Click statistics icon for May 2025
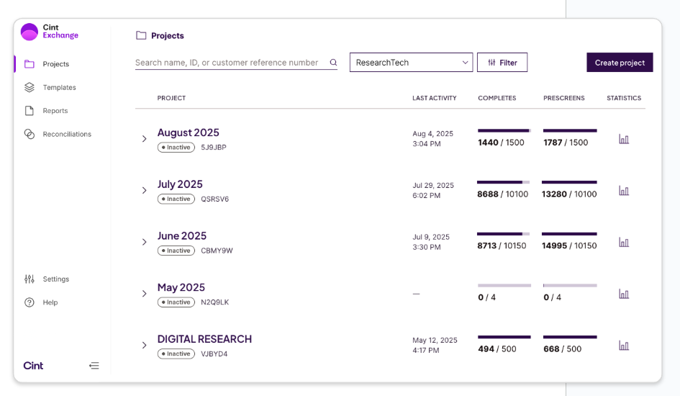680x396 pixels. 623,294
